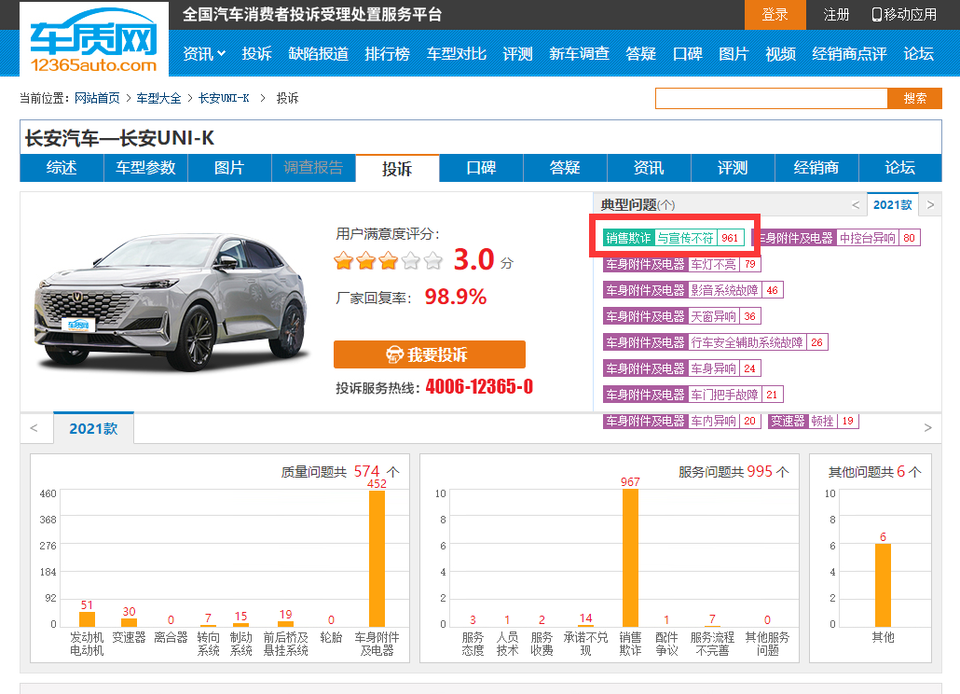Click 车型大全 breadcrumb link
Viewport: 960px width, 694px height.
158,98
